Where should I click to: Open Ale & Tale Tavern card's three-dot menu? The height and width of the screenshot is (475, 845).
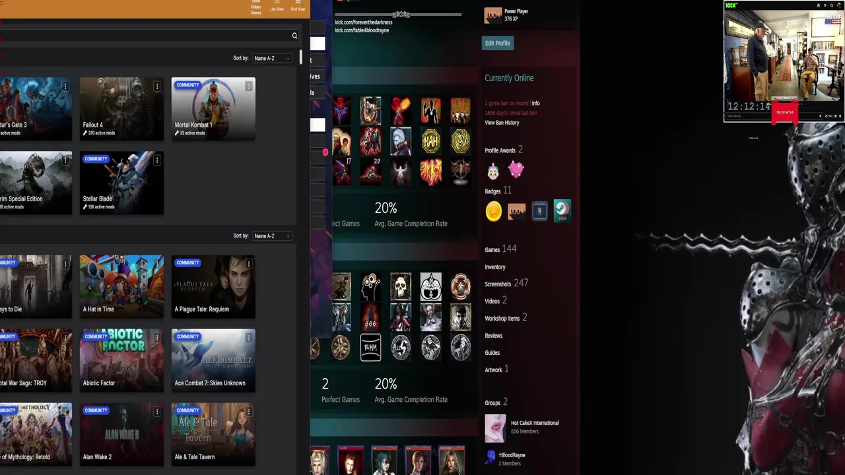coord(248,412)
